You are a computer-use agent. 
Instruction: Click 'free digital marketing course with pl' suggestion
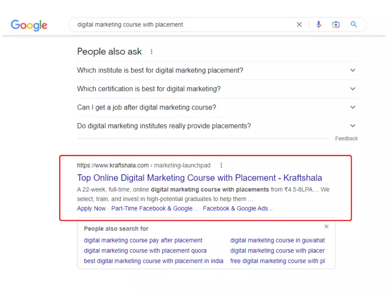pyautogui.click(x=277, y=261)
